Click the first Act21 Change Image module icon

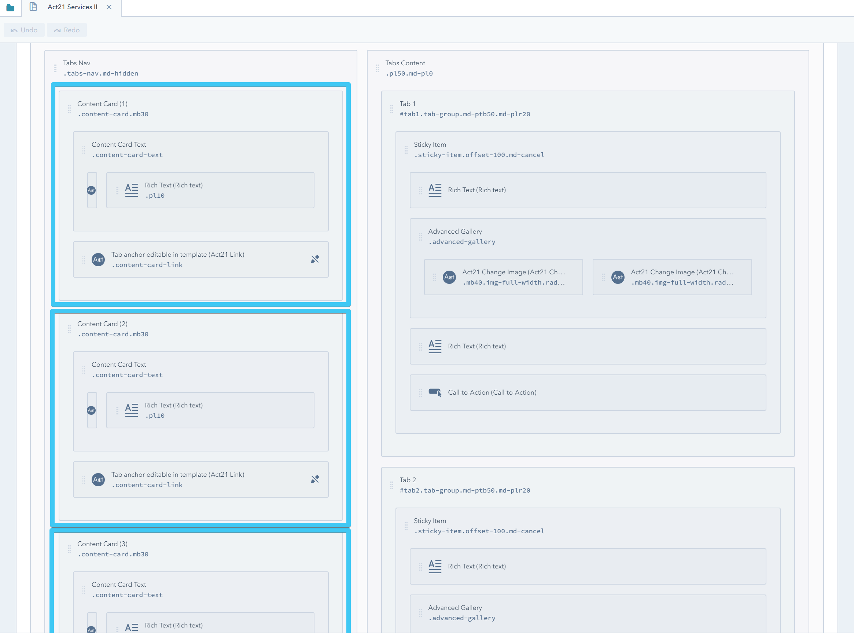tap(449, 277)
